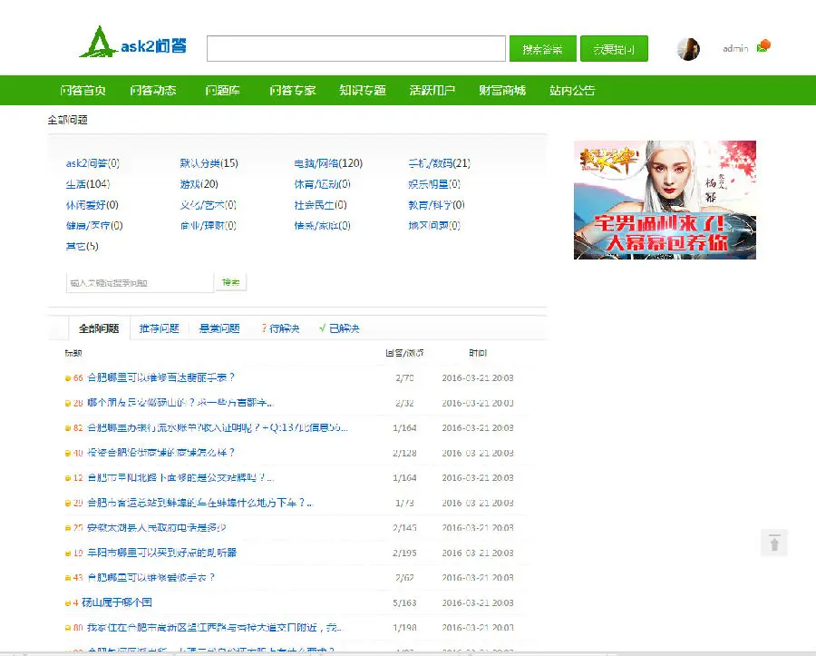Screen dimensions: 816x656
Task: Click the reply/view count 2/195
Action: (x=404, y=553)
